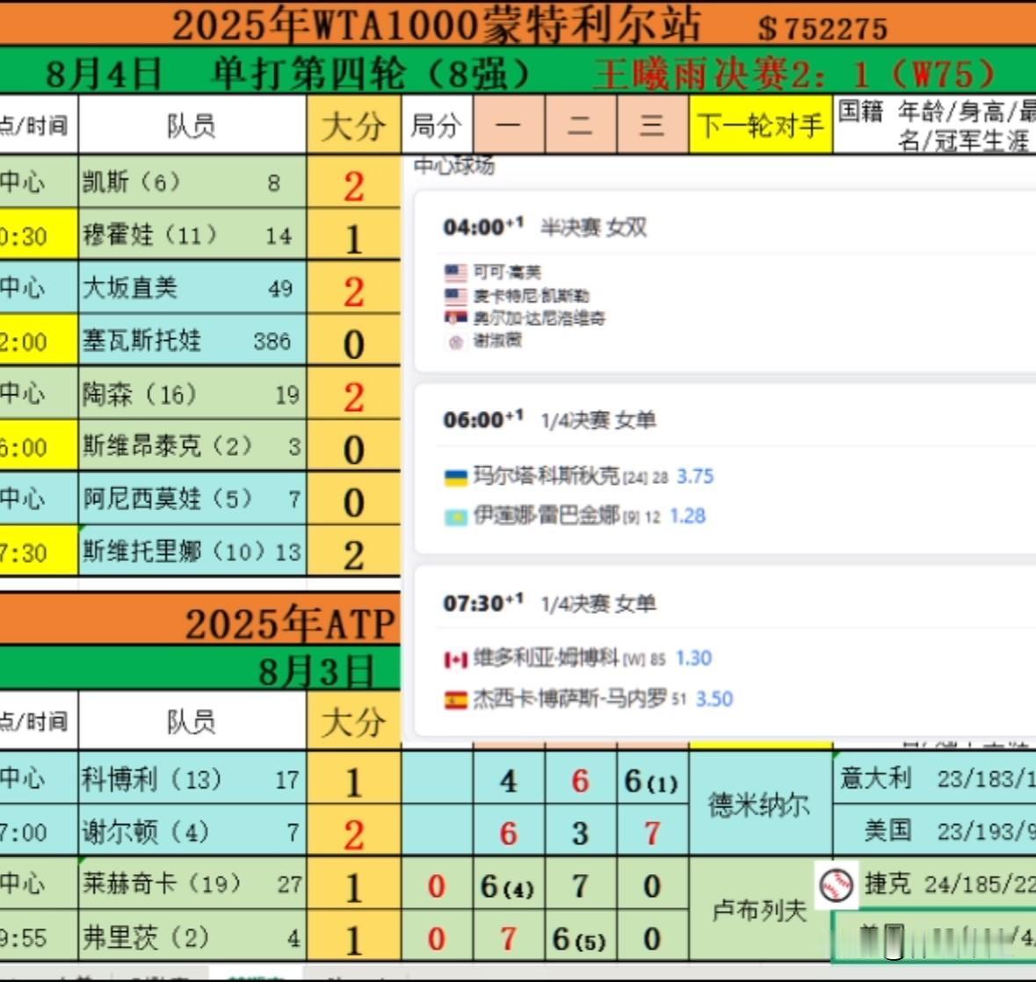Select the green 8月3日 date cell
This screenshot has height=982, width=1036.
click(200, 668)
